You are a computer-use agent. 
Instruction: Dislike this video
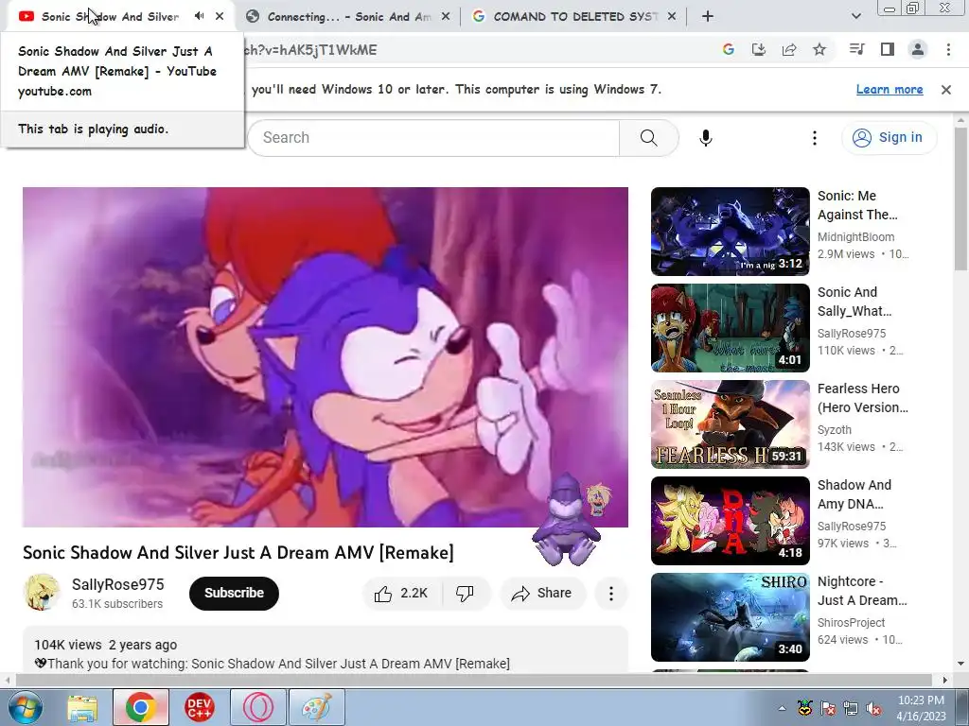(465, 594)
